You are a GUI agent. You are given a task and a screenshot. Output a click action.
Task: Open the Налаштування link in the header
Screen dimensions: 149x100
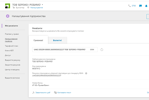(x=37, y=8)
